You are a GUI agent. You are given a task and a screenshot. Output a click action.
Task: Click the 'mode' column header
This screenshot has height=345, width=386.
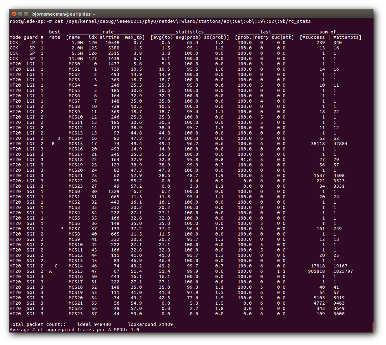[15, 37]
